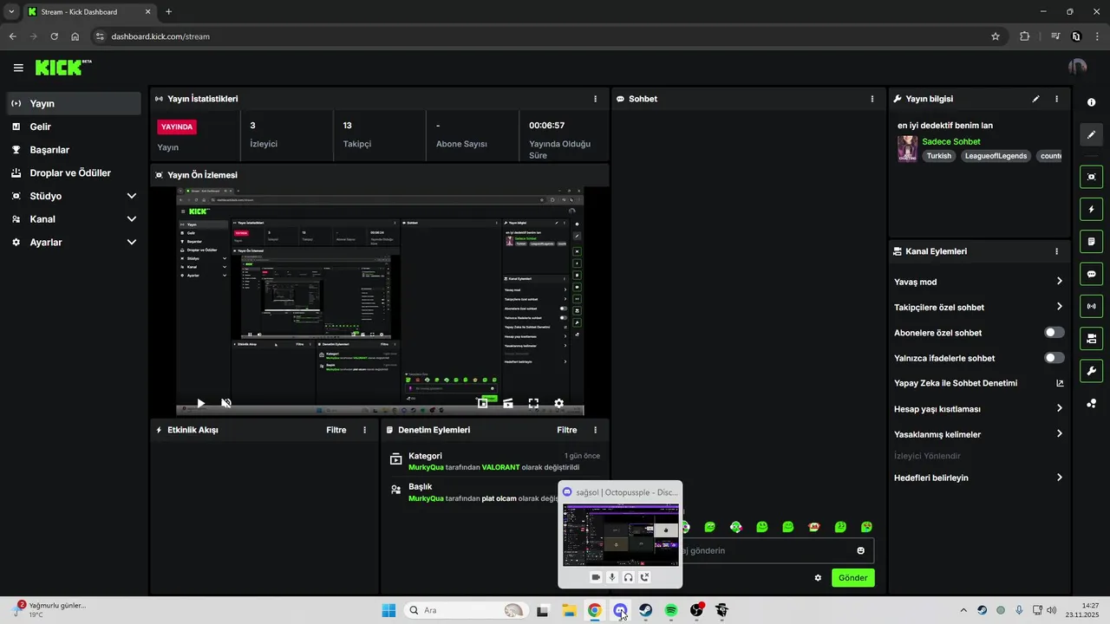This screenshot has height=624, width=1110.
Task: Toggle Abonelere özel sohbet switch
Action: coord(1054,333)
